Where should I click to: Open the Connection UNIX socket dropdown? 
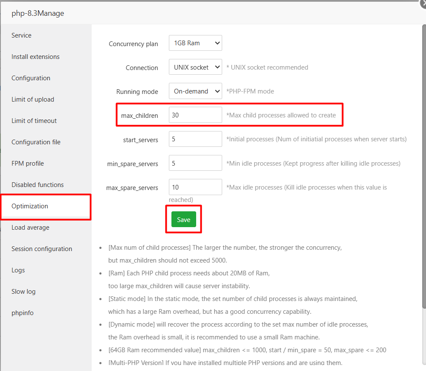pos(195,67)
